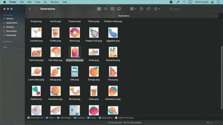Viewport: 223px width, 125px height.
Task: Select the Radish.png file icon
Action: (36, 91)
